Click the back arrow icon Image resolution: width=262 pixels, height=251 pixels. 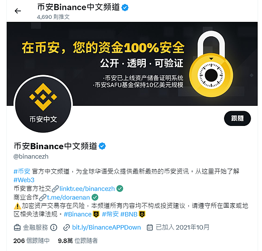pyautogui.click(x=18, y=11)
